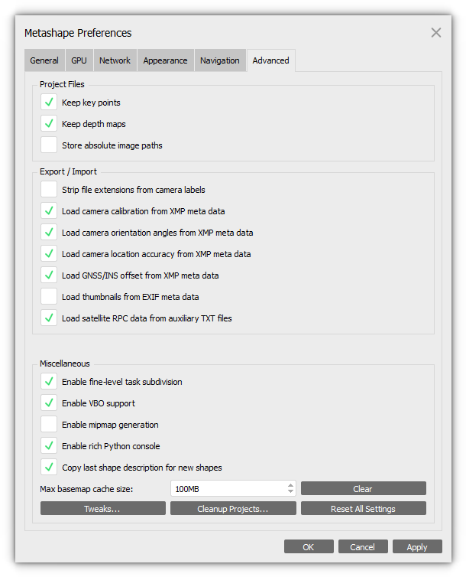
Task: Click the Advanced tab
Action: click(x=271, y=60)
